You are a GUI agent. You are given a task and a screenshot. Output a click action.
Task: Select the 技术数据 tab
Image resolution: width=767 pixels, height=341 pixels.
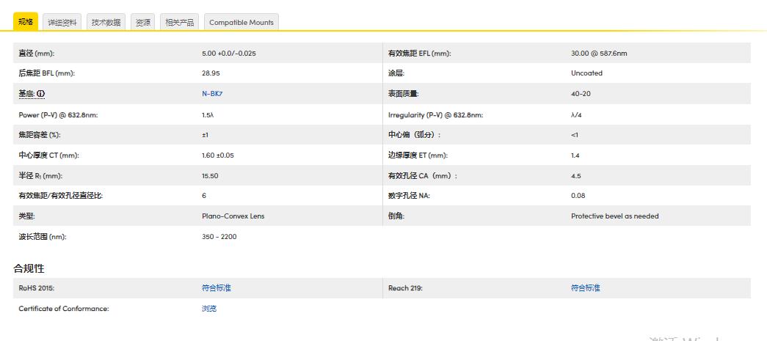(106, 22)
